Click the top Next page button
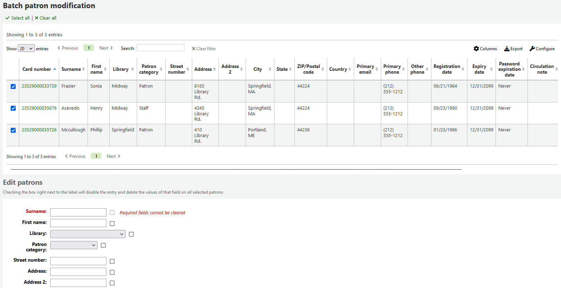This screenshot has height=288, width=561. (x=106, y=48)
